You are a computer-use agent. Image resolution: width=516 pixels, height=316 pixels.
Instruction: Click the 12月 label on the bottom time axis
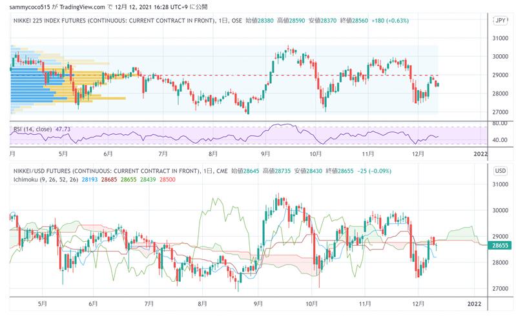click(x=418, y=304)
